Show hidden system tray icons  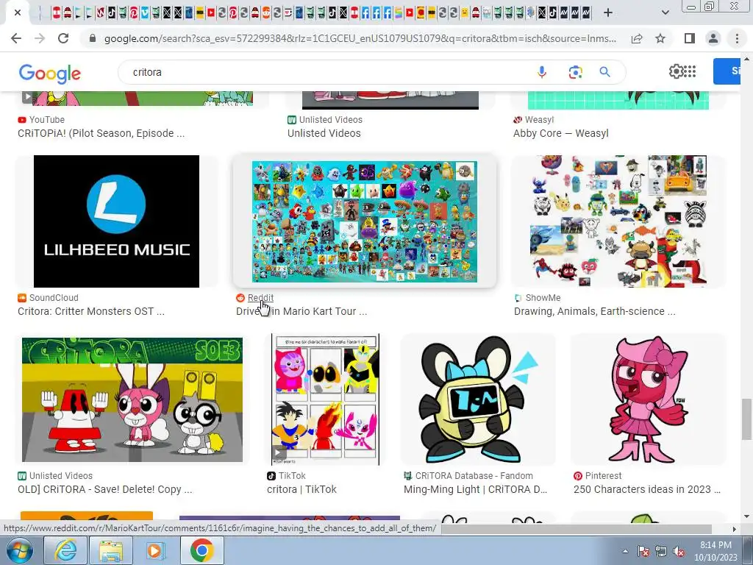(x=625, y=551)
